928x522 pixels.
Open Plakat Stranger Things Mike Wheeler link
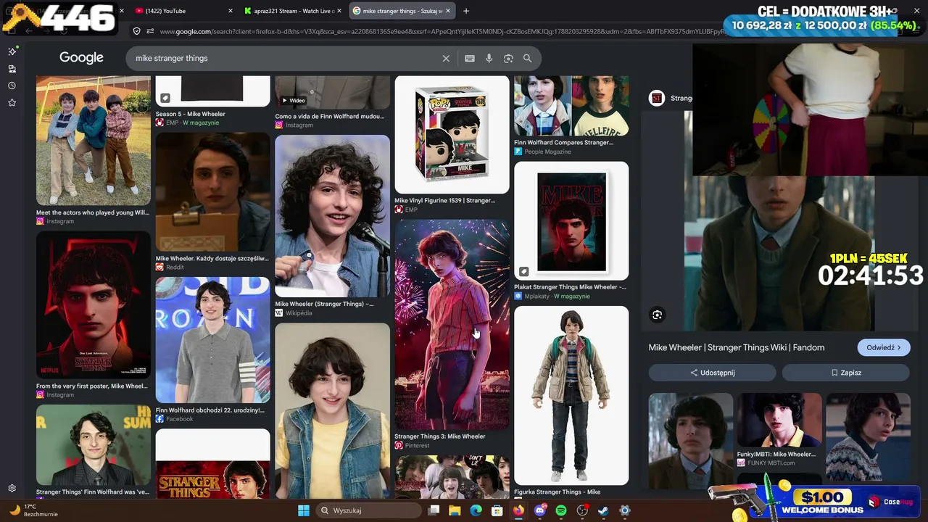pyautogui.click(x=570, y=287)
